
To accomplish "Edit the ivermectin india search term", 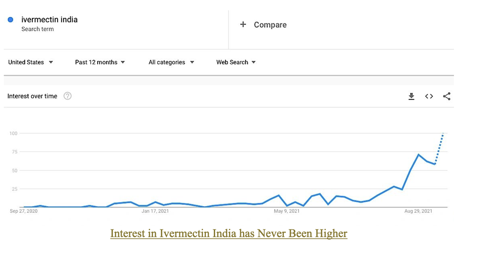I will pos(49,19).
